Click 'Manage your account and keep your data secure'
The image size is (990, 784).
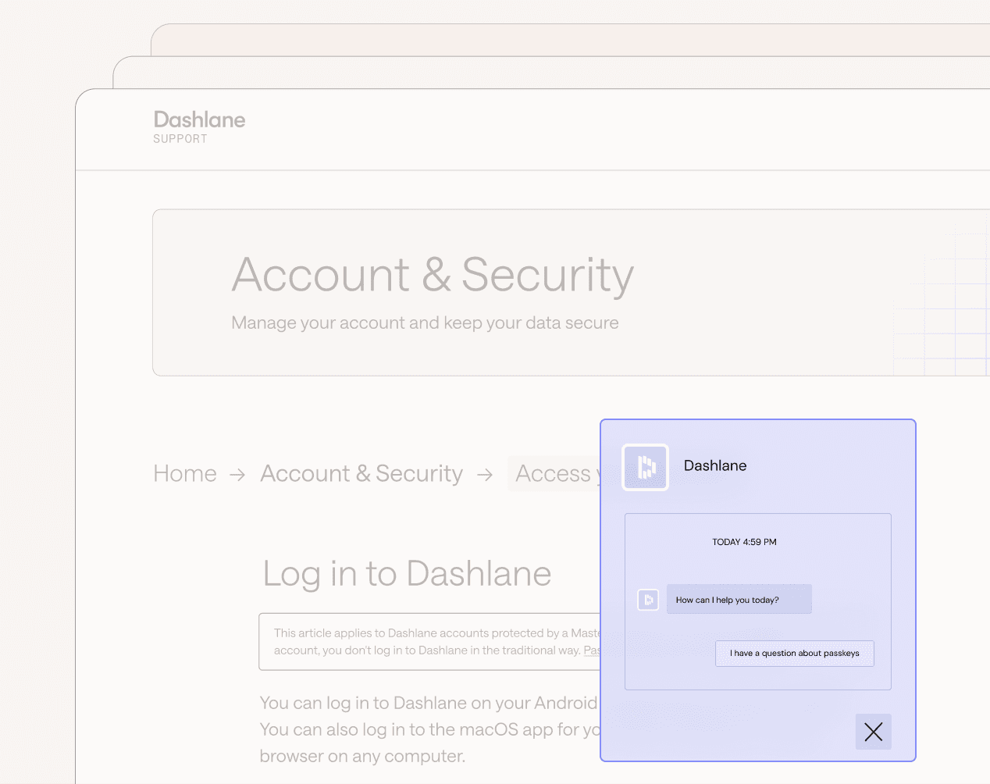coord(425,323)
